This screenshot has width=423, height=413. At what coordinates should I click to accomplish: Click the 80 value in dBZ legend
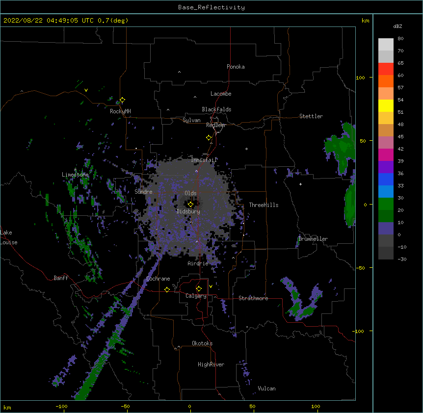(400, 39)
